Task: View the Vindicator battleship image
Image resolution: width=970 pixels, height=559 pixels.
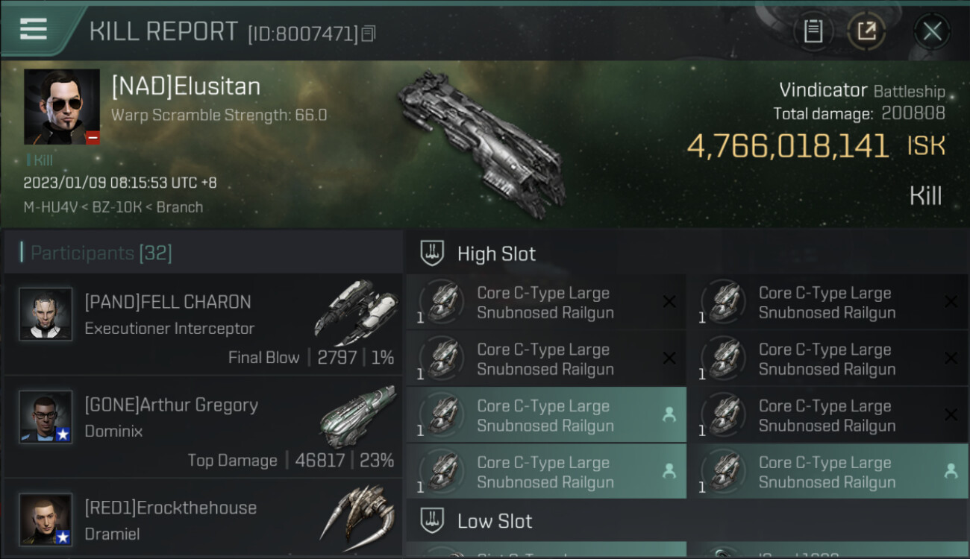Action: click(x=481, y=142)
